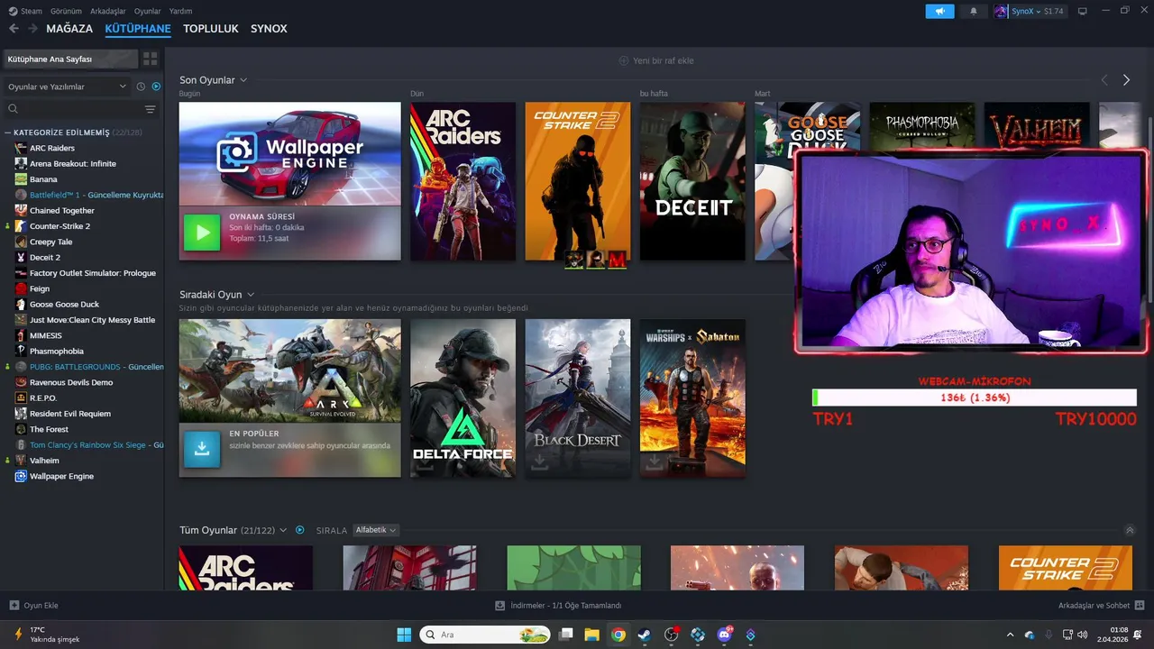Open the ARC Raiders cover in Son Oyunlar
This screenshot has width=1154, height=649.
pos(463,181)
